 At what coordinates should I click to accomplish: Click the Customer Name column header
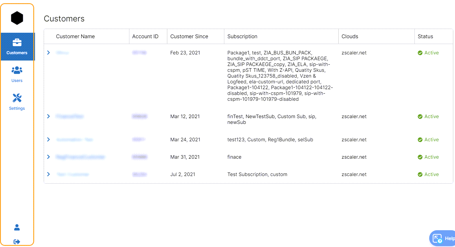point(75,36)
